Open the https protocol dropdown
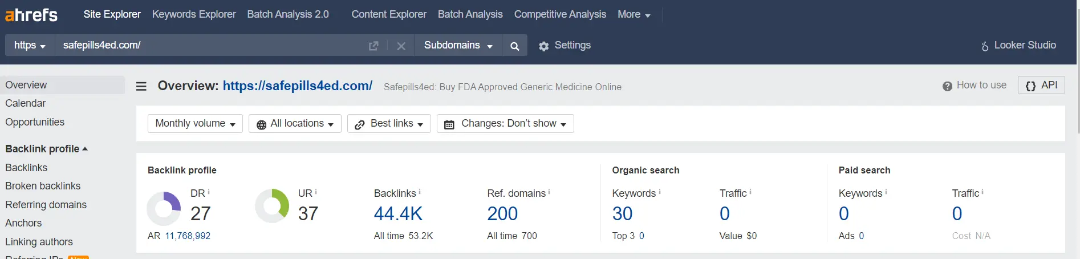 click(30, 45)
